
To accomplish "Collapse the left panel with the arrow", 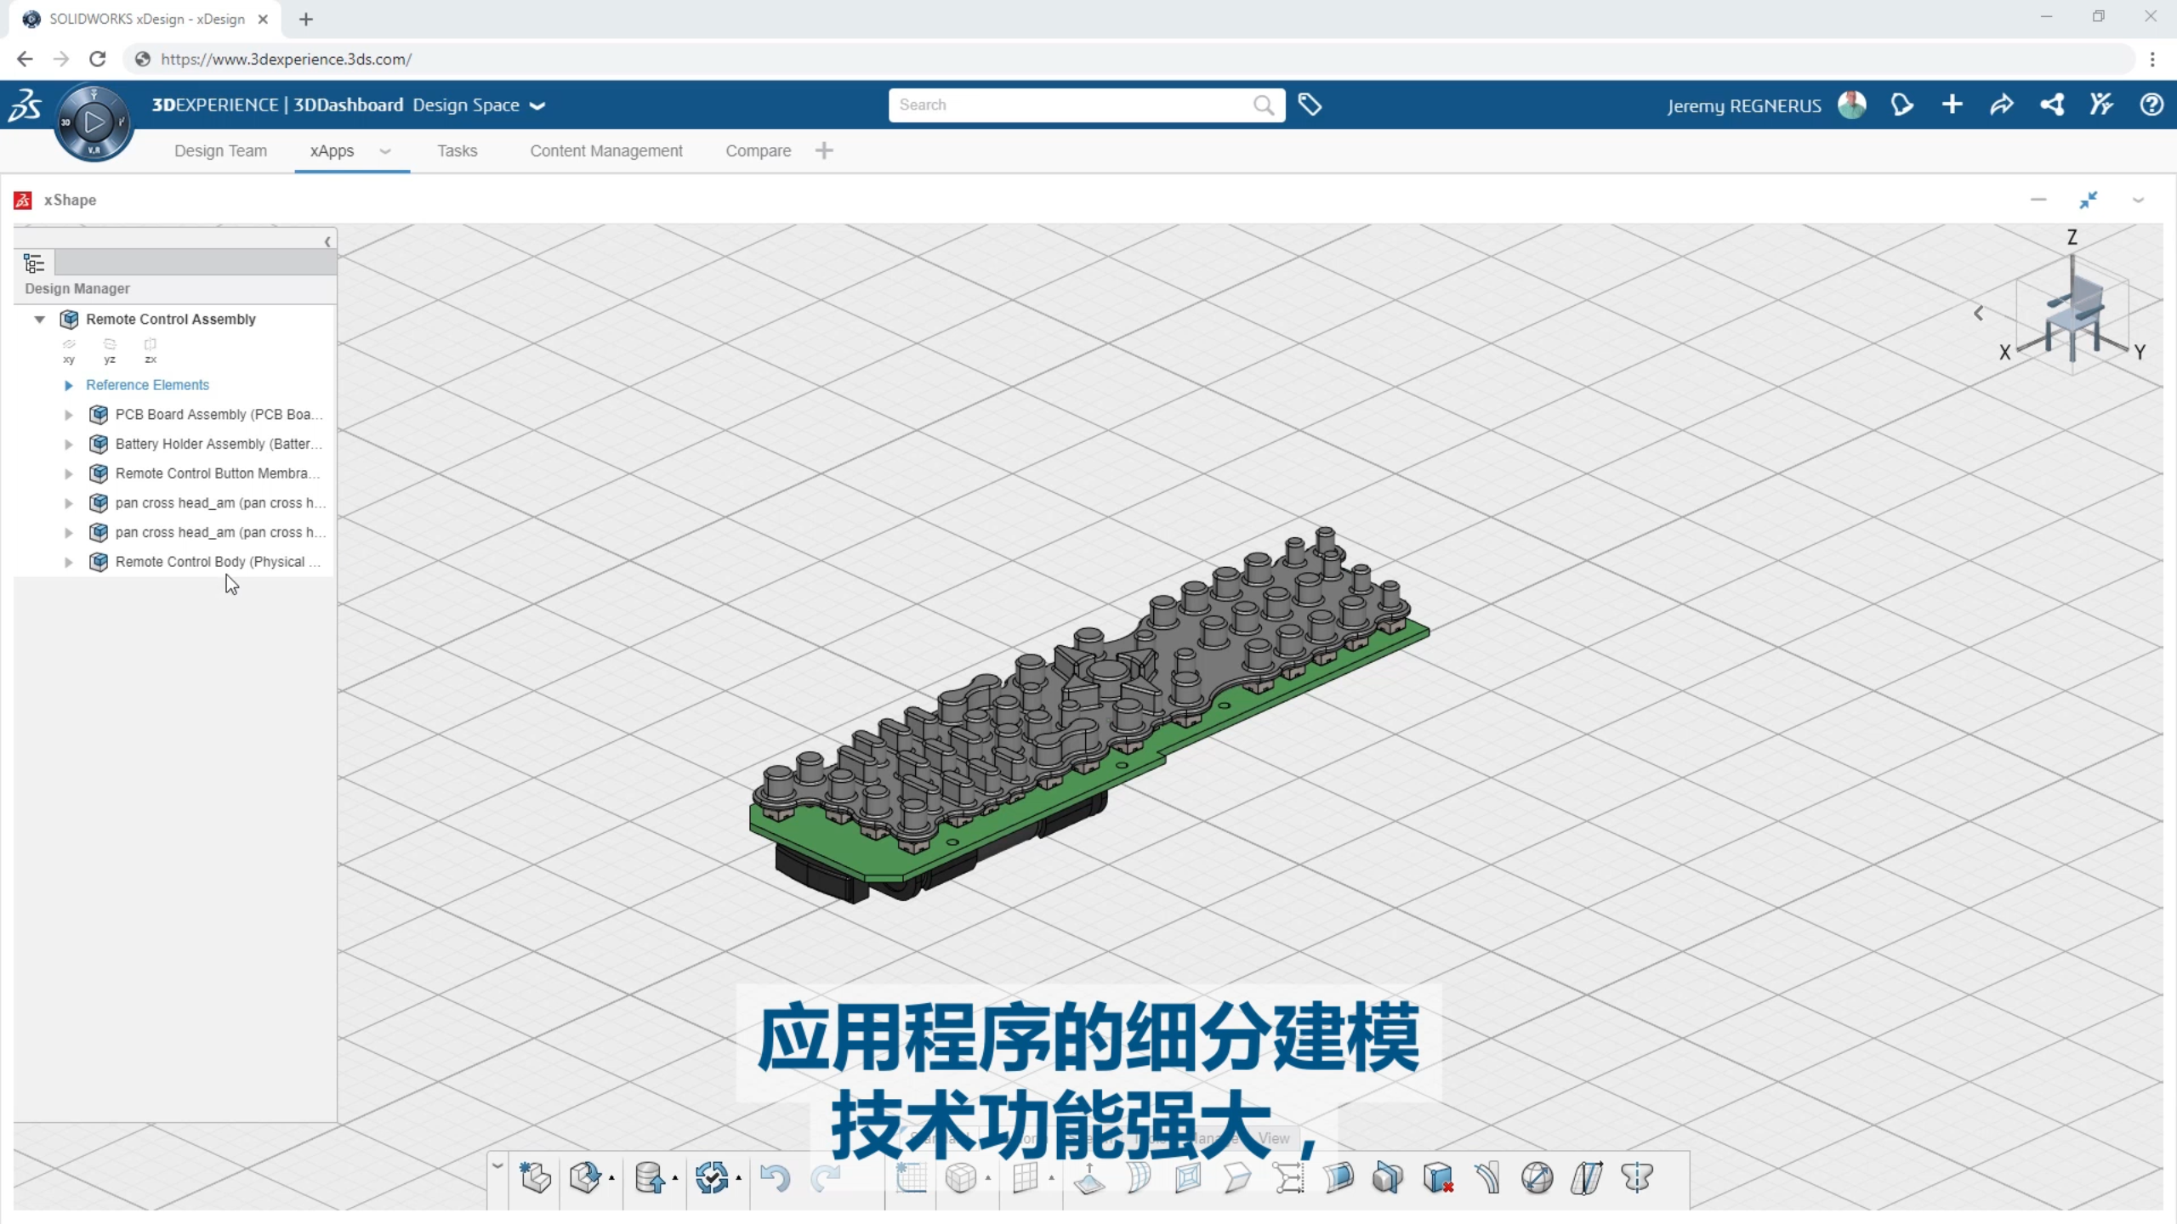I will [328, 241].
